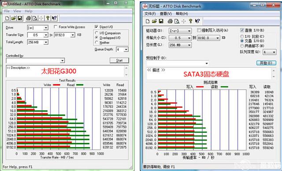The height and width of the screenshot is (171, 282).
Task: Click the red 写入 legend swatch
Action: tap(200, 87)
